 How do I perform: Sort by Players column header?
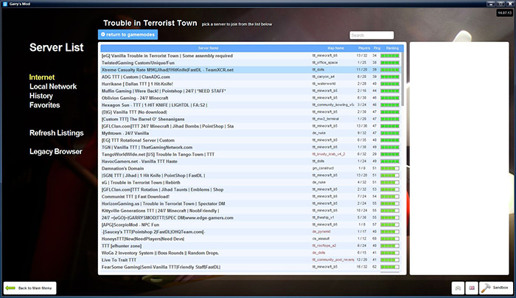pyautogui.click(x=364, y=48)
